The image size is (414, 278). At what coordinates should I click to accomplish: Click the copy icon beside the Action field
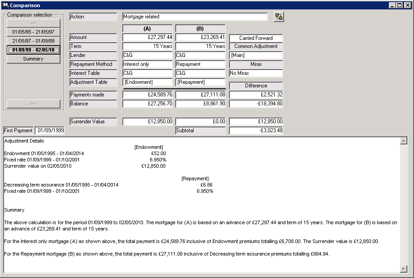click(279, 17)
